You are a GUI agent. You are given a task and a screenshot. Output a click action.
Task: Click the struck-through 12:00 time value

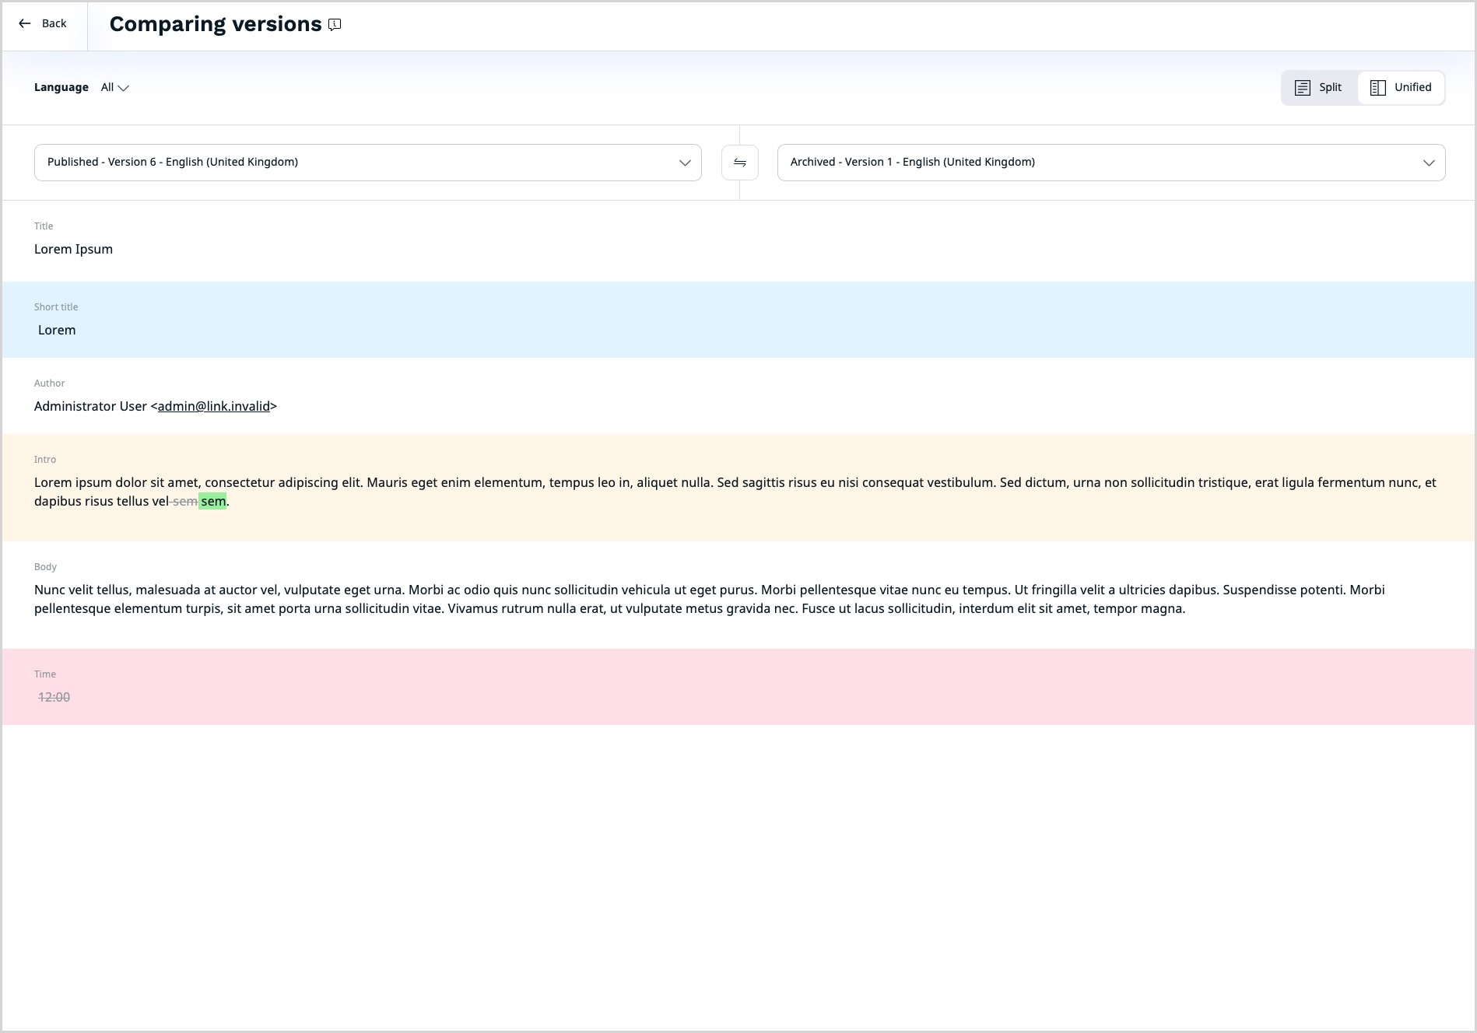(x=54, y=697)
